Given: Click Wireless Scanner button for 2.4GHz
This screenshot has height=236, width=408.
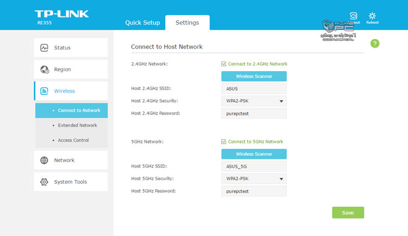Looking at the screenshot, I should pyautogui.click(x=254, y=77).
